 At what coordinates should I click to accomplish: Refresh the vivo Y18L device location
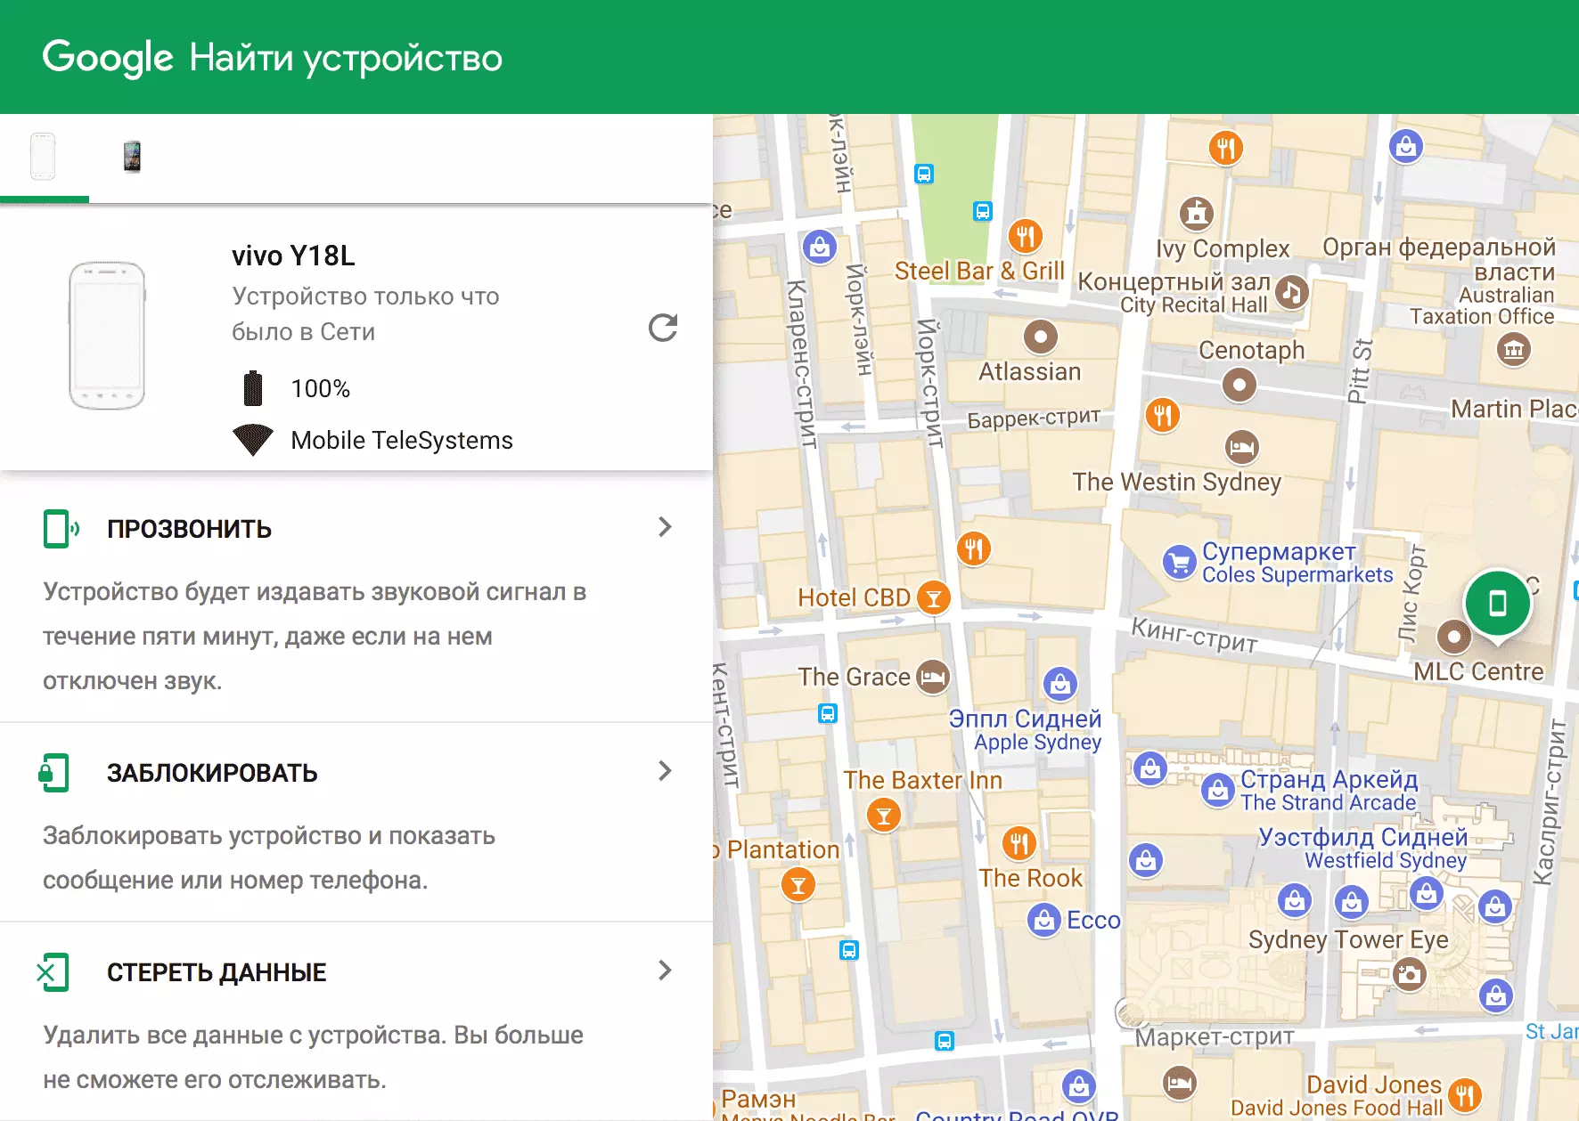pyautogui.click(x=663, y=328)
